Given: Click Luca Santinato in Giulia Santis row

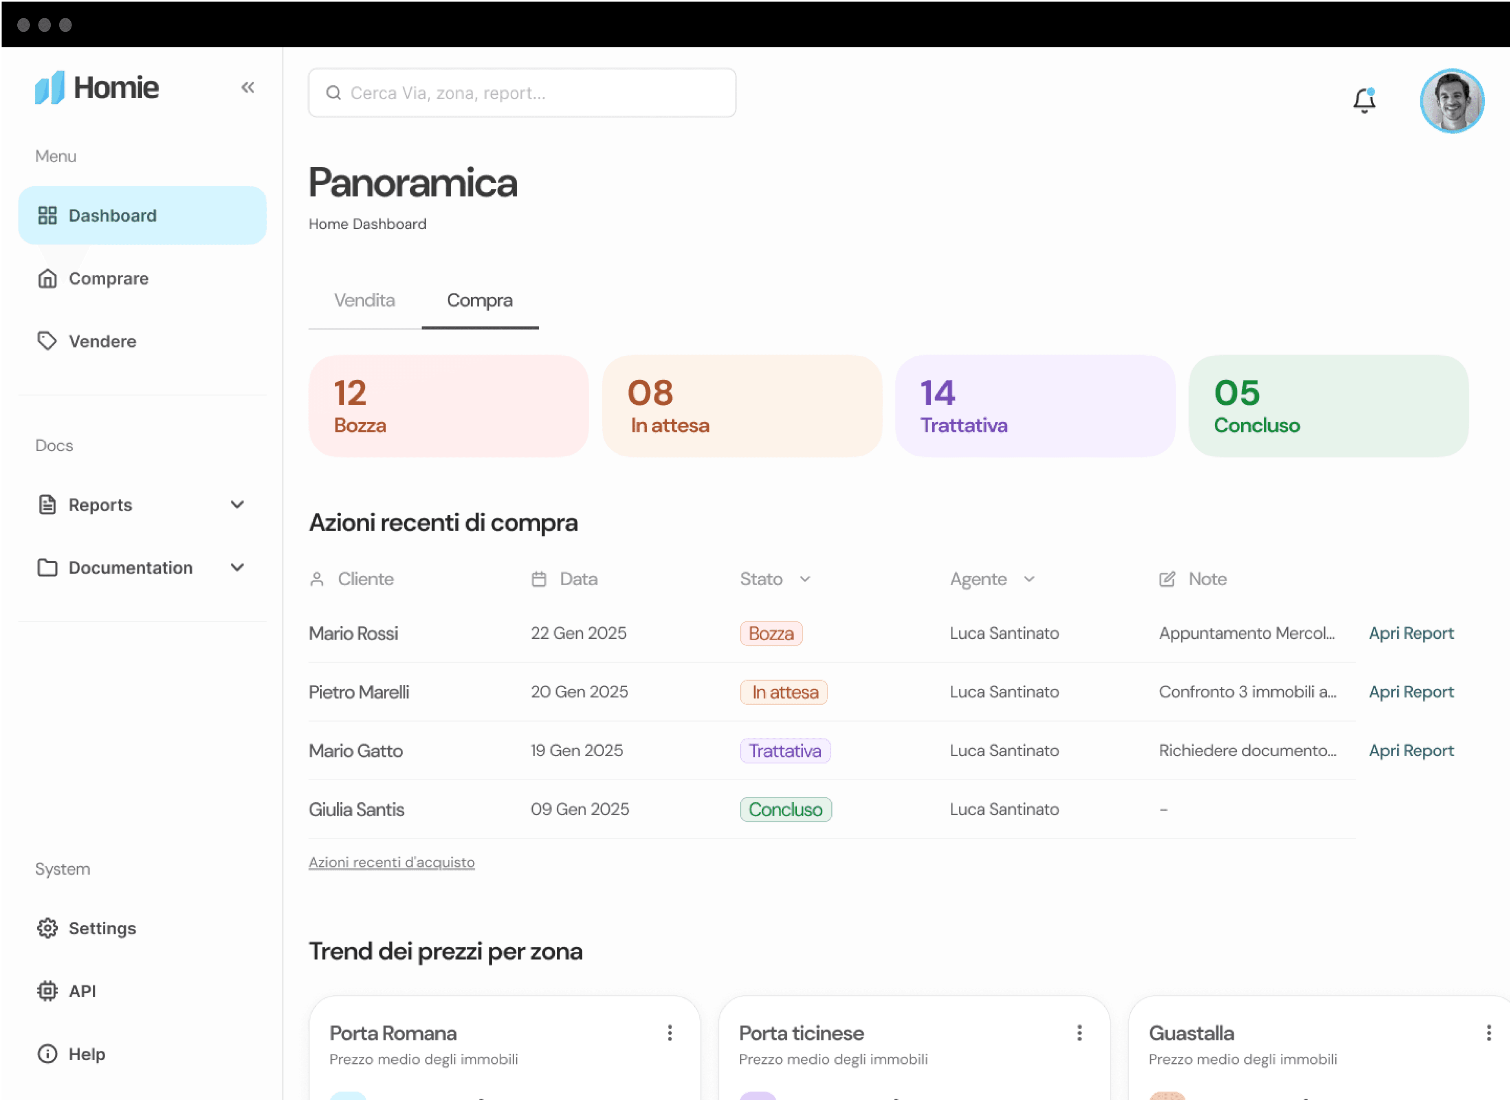Looking at the screenshot, I should tap(1004, 809).
